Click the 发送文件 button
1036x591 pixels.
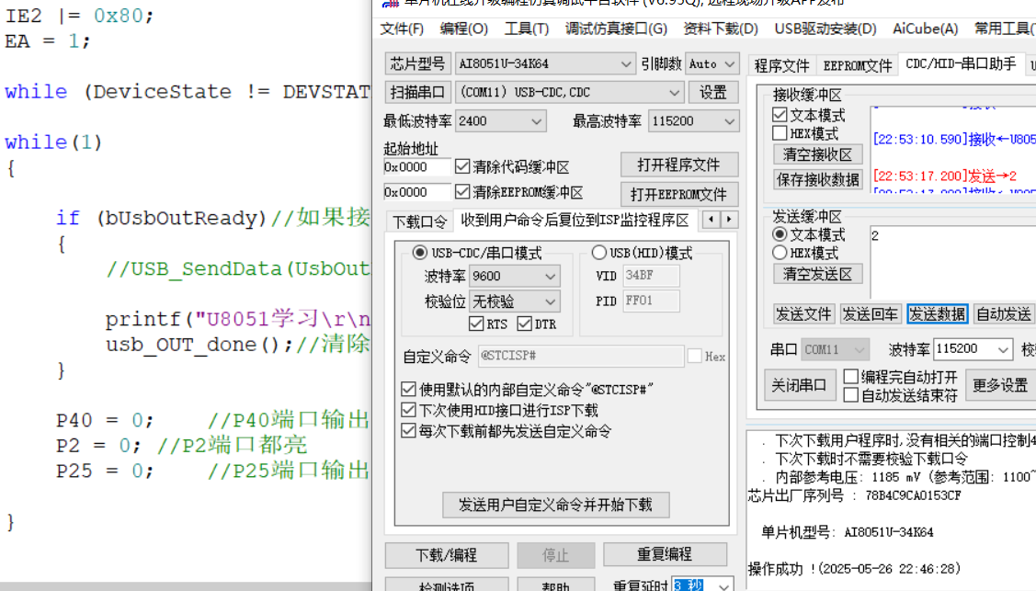coord(803,314)
